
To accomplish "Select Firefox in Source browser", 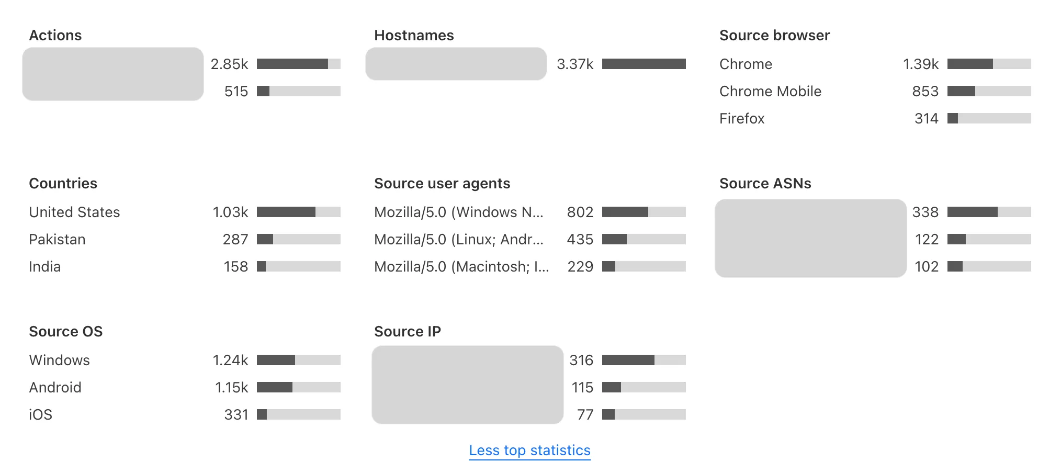I will (741, 118).
